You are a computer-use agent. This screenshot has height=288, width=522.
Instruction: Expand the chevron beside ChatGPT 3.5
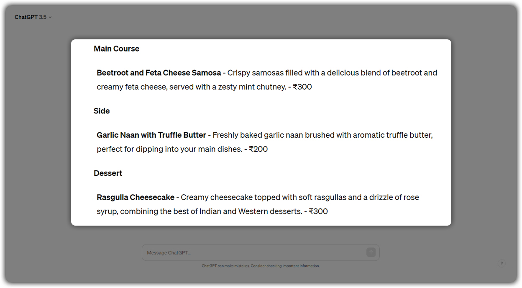pos(50,17)
